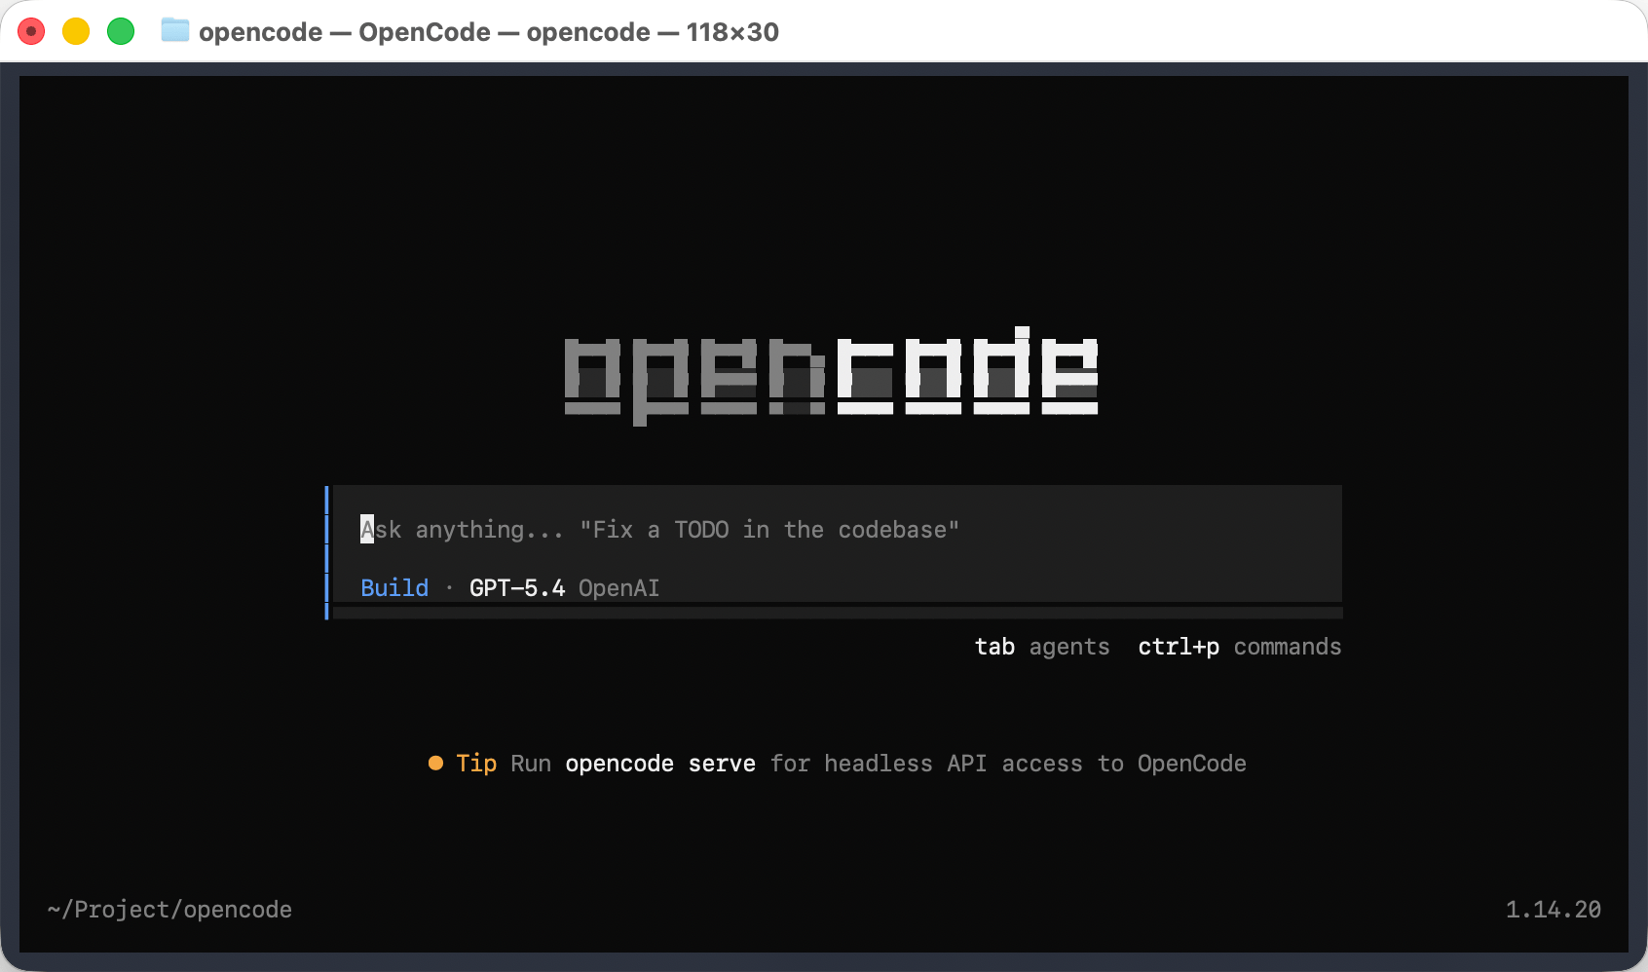This screenshot has height=972, width=1648.
Task: Click the version number 1.14.20
Action: coord(1554,910)
